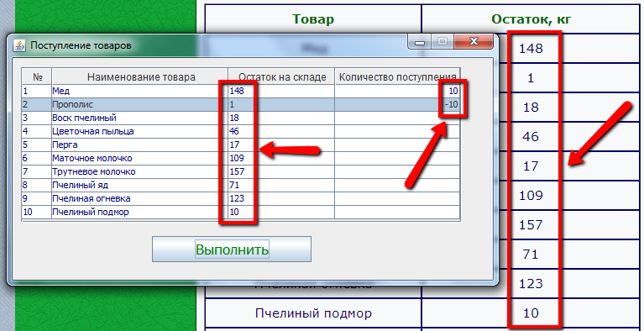The width and height of the screenshot is (644, 331).
Task: Click the quantity cell with value -10 for Прополис
Action: coord(398,104)
